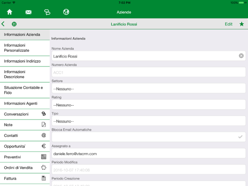Open the Assegnato a field

click(149, 153)
